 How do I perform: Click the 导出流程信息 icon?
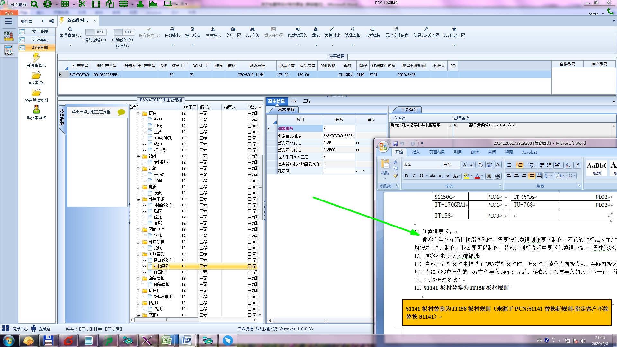pos(397,29)
